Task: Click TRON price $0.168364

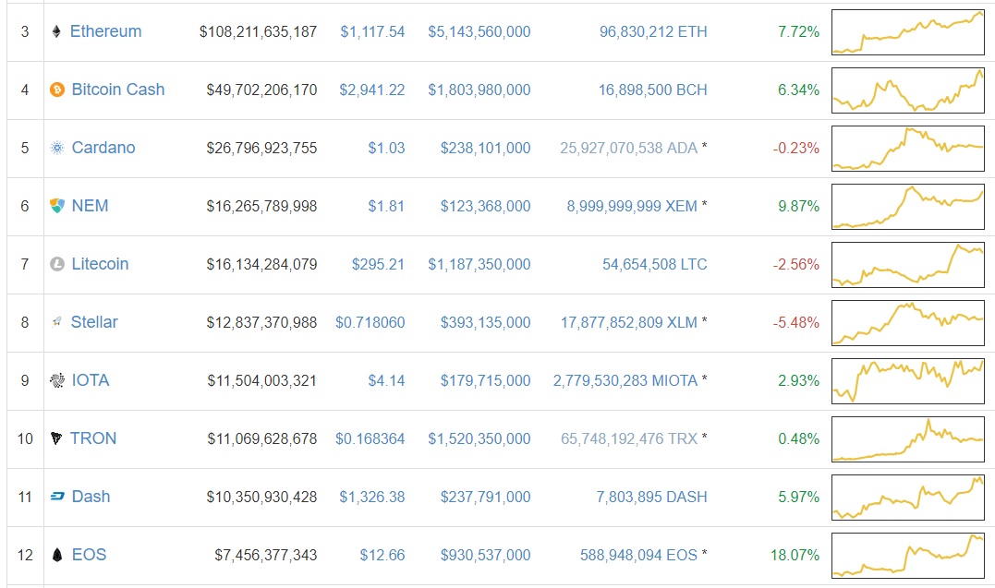Action: [370, 438]
